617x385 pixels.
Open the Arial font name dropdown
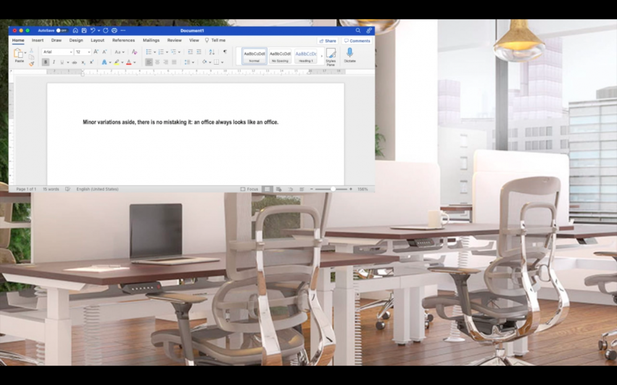point(70,52)
